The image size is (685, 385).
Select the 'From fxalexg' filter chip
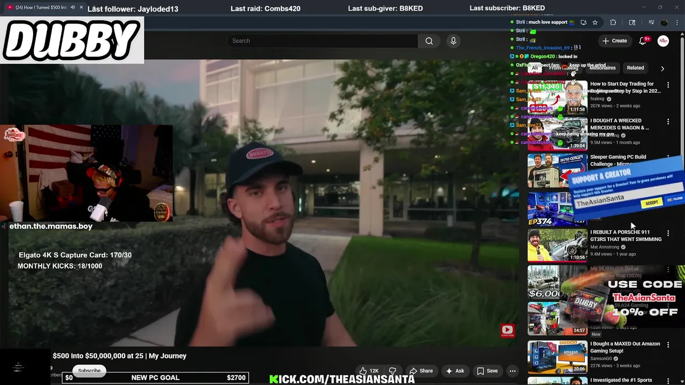[x=563, y=68]
